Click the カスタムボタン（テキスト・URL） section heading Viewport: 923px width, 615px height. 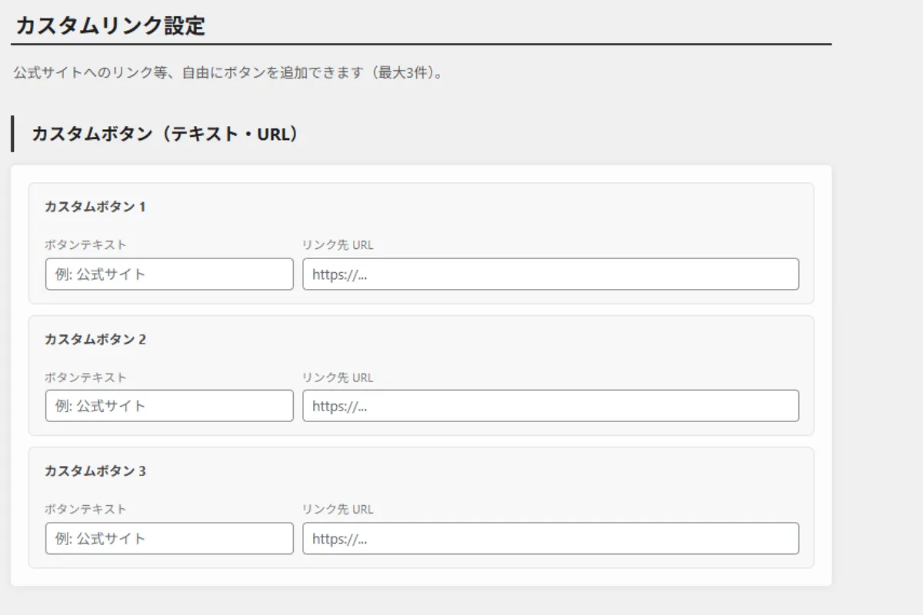pyautogui.click(x=165, y=134)
